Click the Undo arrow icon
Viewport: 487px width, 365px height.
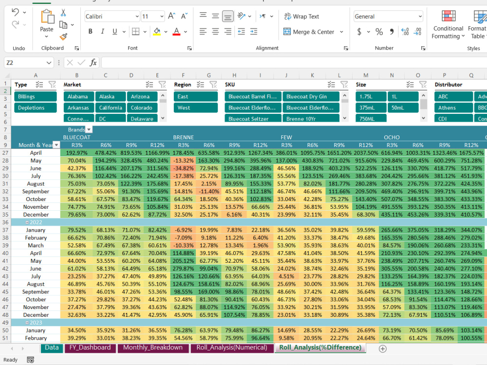[x=15, y=13]
